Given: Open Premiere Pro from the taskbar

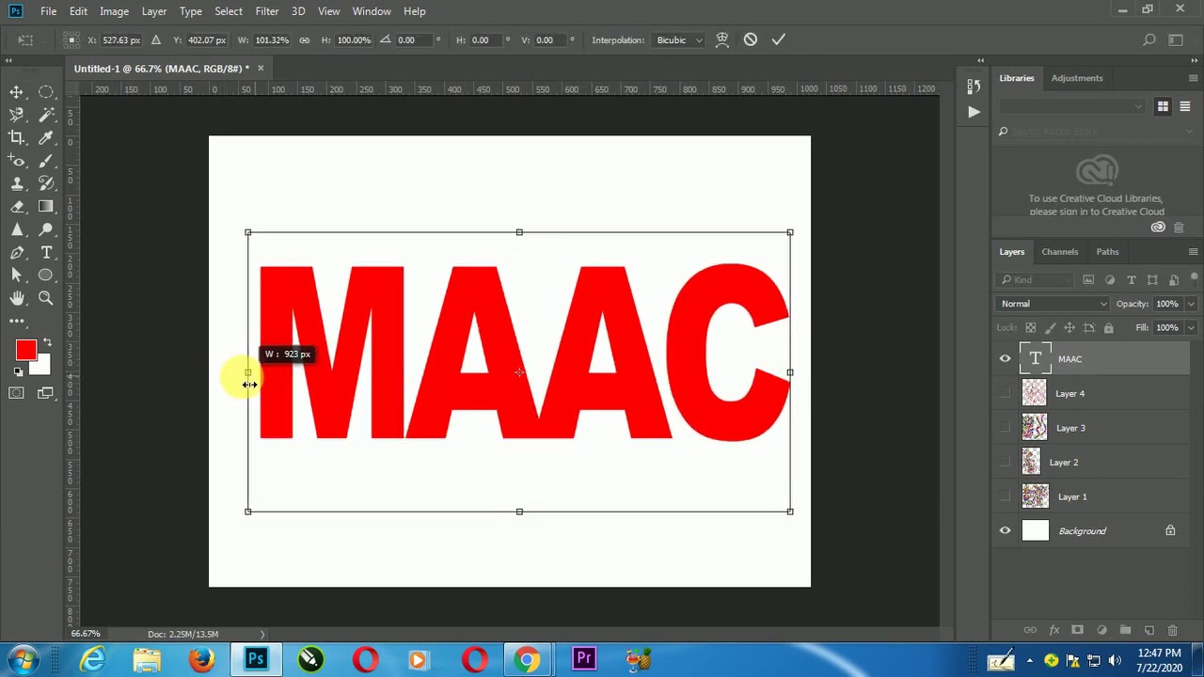Looking at the screenshot, I should tap(583, 659).
